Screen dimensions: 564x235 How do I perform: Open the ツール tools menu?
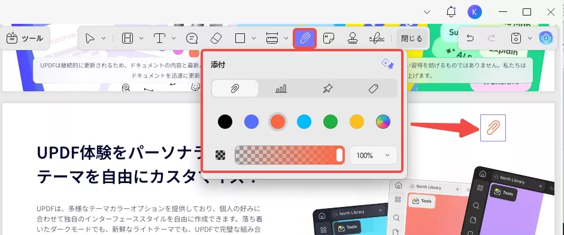point(25,38)
